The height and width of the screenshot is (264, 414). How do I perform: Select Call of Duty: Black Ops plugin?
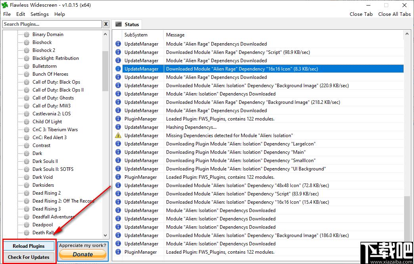(x=56, y=82)
